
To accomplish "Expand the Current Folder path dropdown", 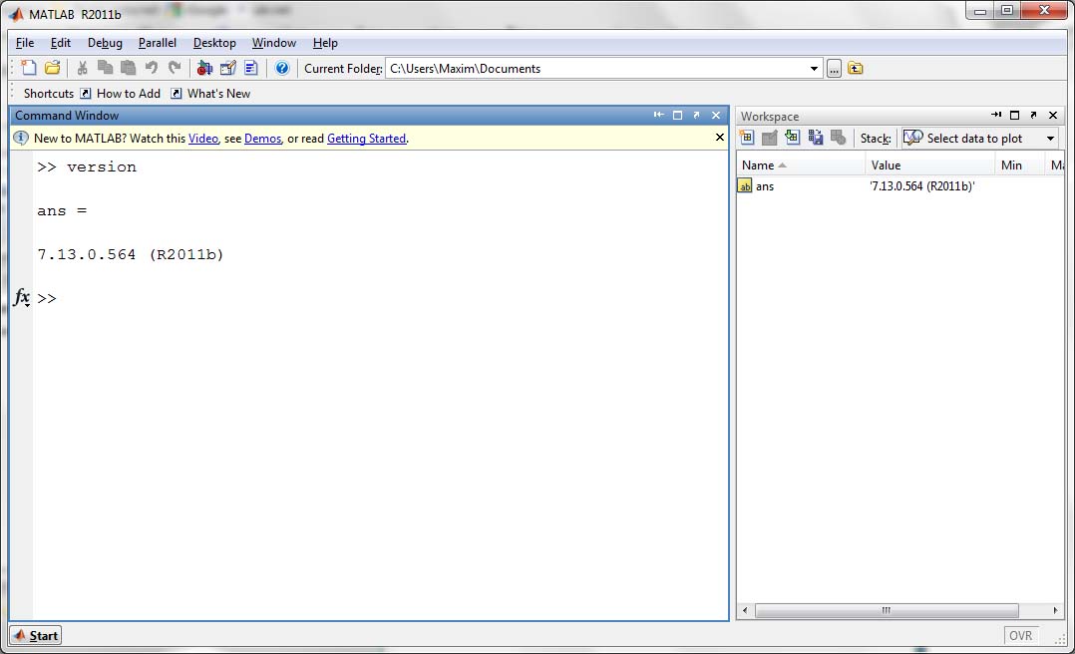I will pyautogui.click(x=815, y=69).
